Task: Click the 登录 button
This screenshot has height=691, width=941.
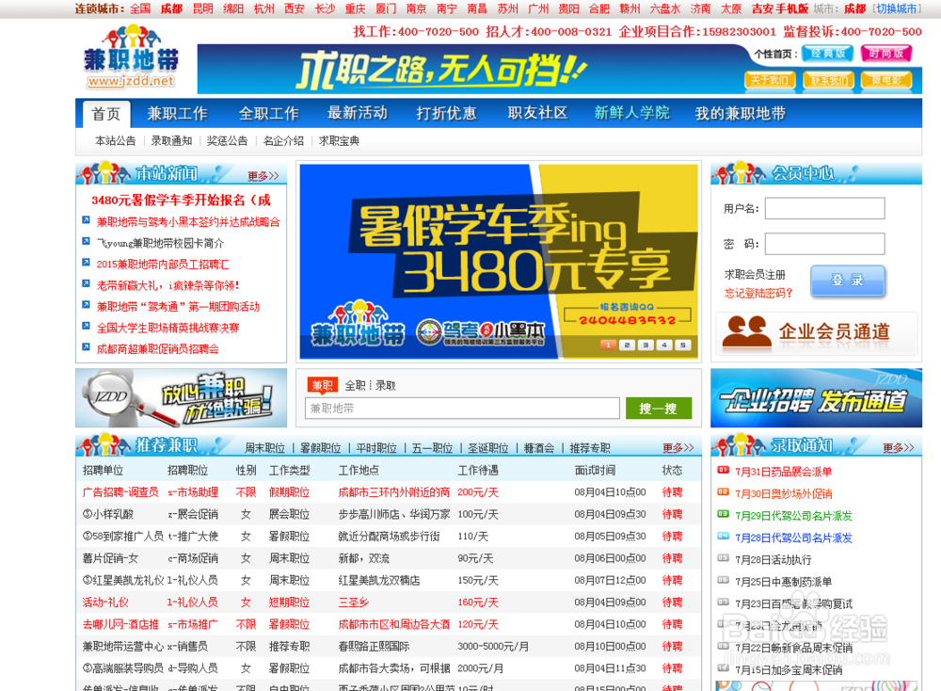Action: pyautogui.click(x=848, y=281)
